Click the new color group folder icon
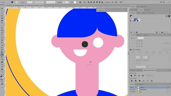Screen dimensions: 171x96 pyautogui.click(x=162, y=32)
